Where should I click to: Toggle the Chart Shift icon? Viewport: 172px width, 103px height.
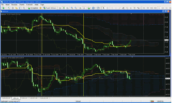pyautogui.click(x=84, y=8)
